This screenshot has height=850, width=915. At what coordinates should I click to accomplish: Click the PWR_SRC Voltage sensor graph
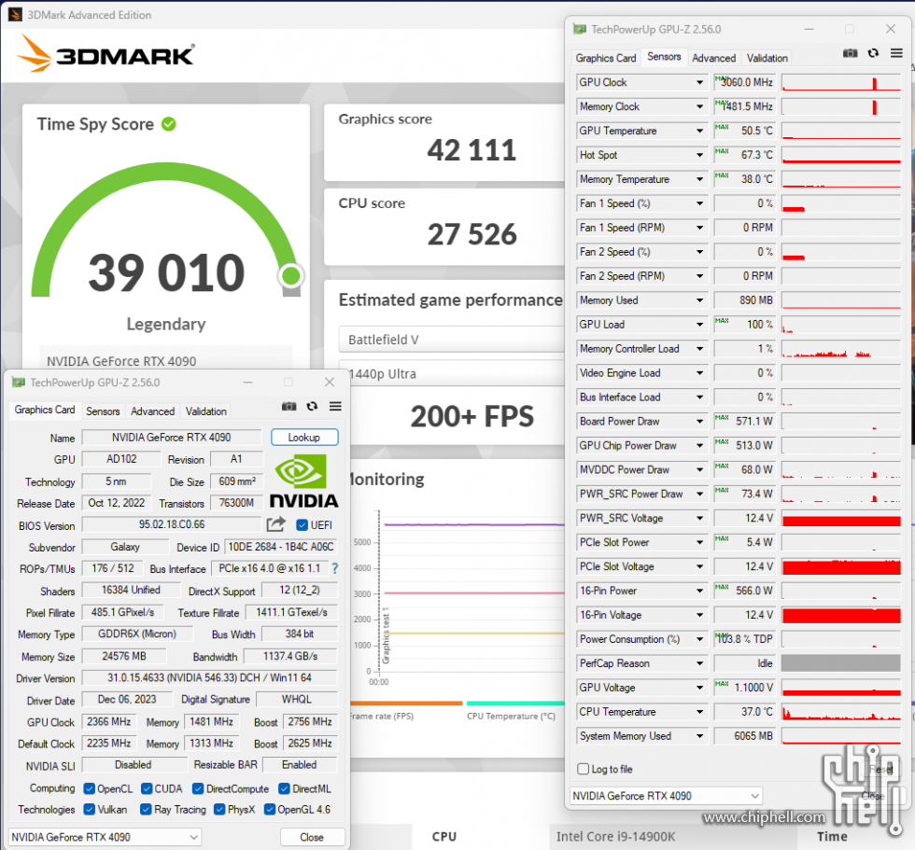point(841,518)
